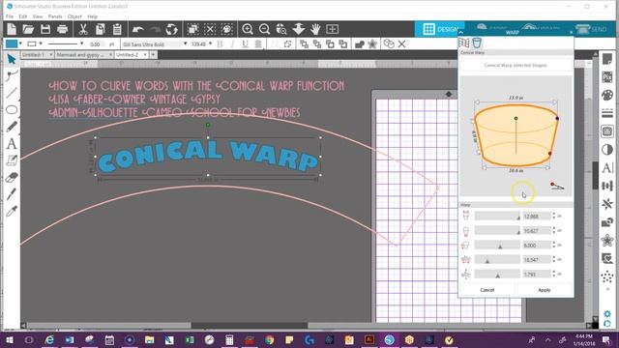619x348 pixels.
Task: Create a new document with the New icon
Action: 12,29
